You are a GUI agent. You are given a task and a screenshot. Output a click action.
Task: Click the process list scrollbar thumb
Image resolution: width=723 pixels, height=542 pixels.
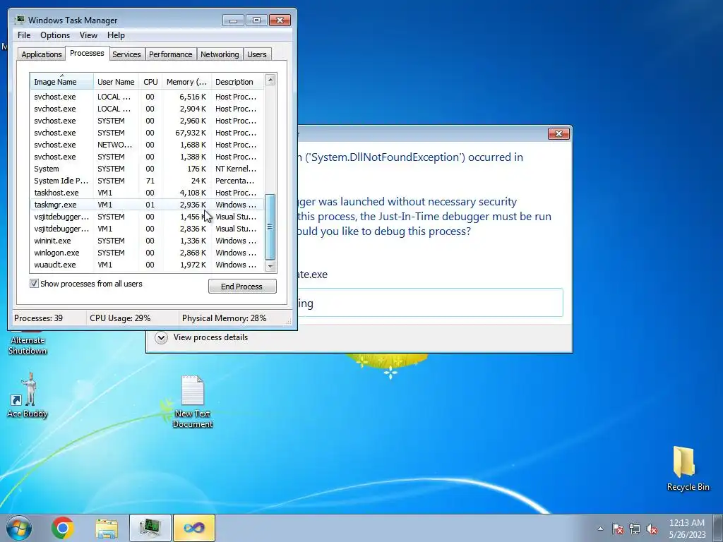coord(270,227)
